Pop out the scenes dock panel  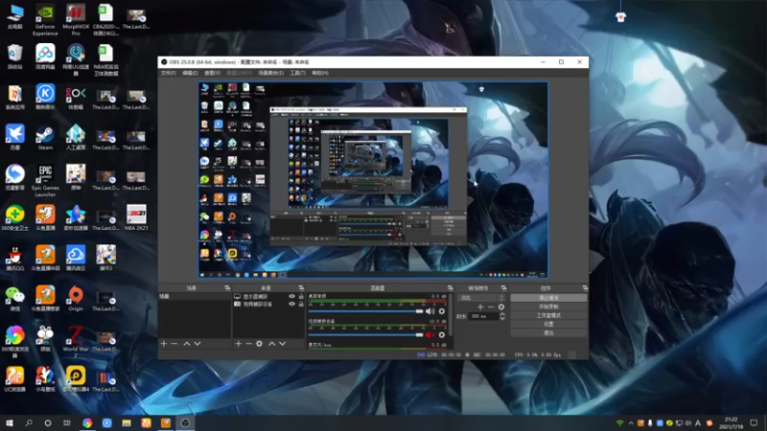pyautogui.click(x=227, y=288)
